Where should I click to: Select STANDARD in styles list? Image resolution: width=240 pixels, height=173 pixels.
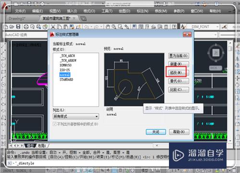click(66, 80)
